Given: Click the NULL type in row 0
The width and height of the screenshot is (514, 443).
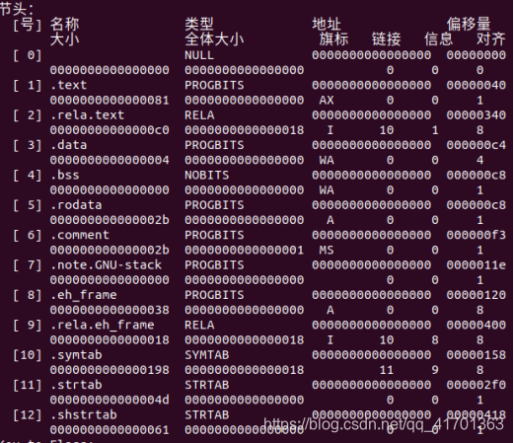Looking at the screenshot, I should [x=199, y=55].
